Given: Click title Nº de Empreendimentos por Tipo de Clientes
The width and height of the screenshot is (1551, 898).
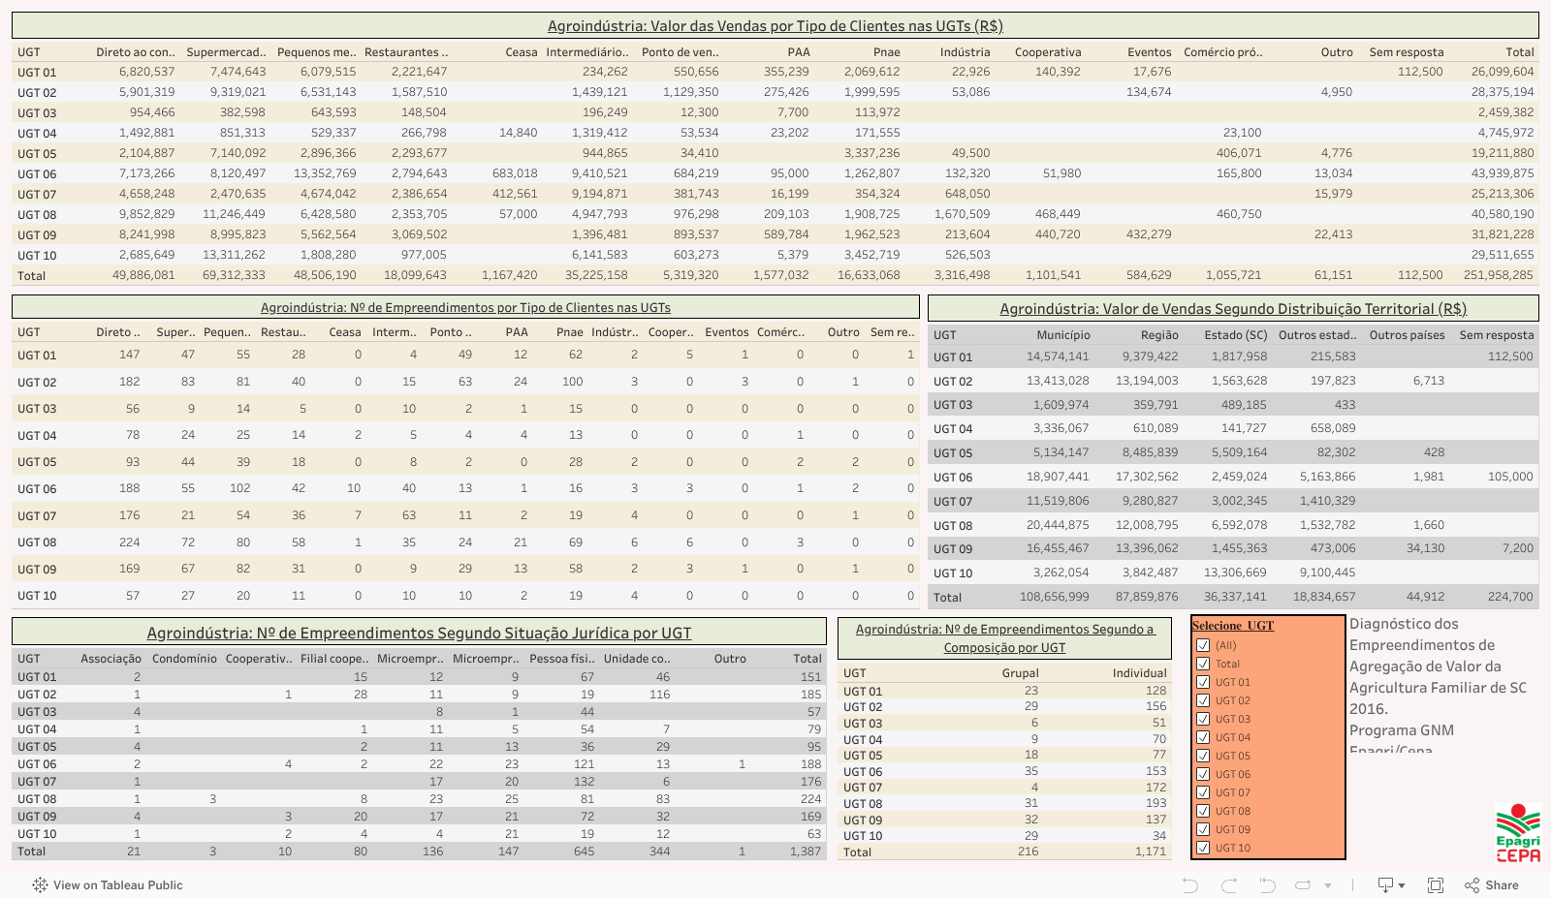Looking at the screenshot, I should [x=465, y=307].
